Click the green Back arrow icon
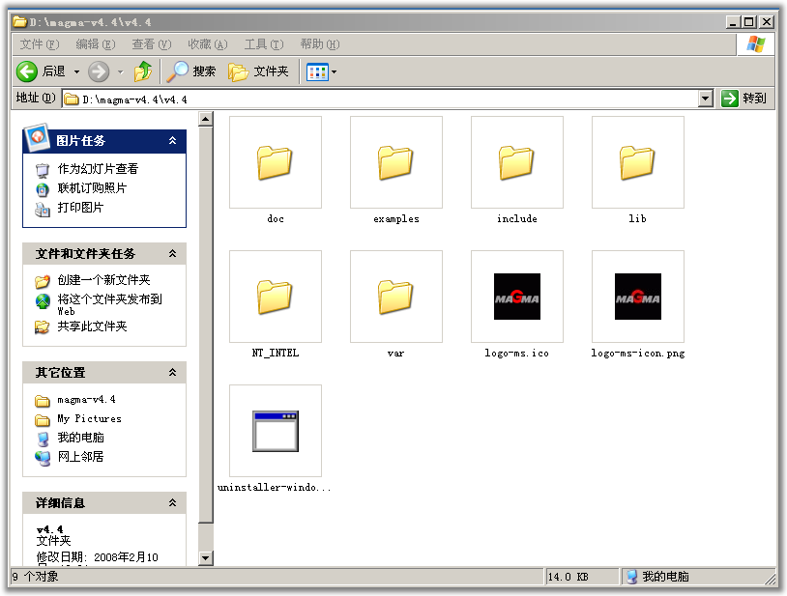 (x=27, y=71)
